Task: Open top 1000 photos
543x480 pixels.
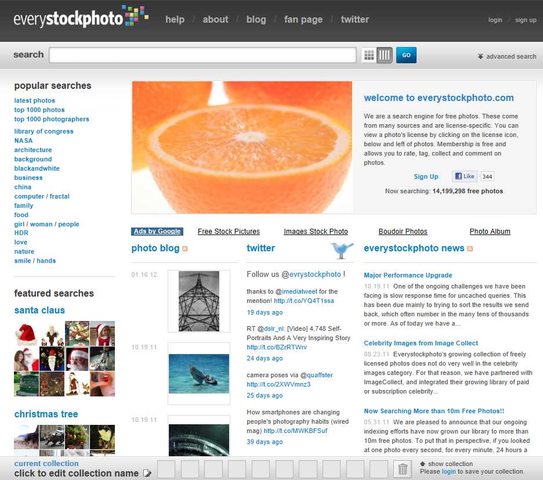Action: [39, 110]
